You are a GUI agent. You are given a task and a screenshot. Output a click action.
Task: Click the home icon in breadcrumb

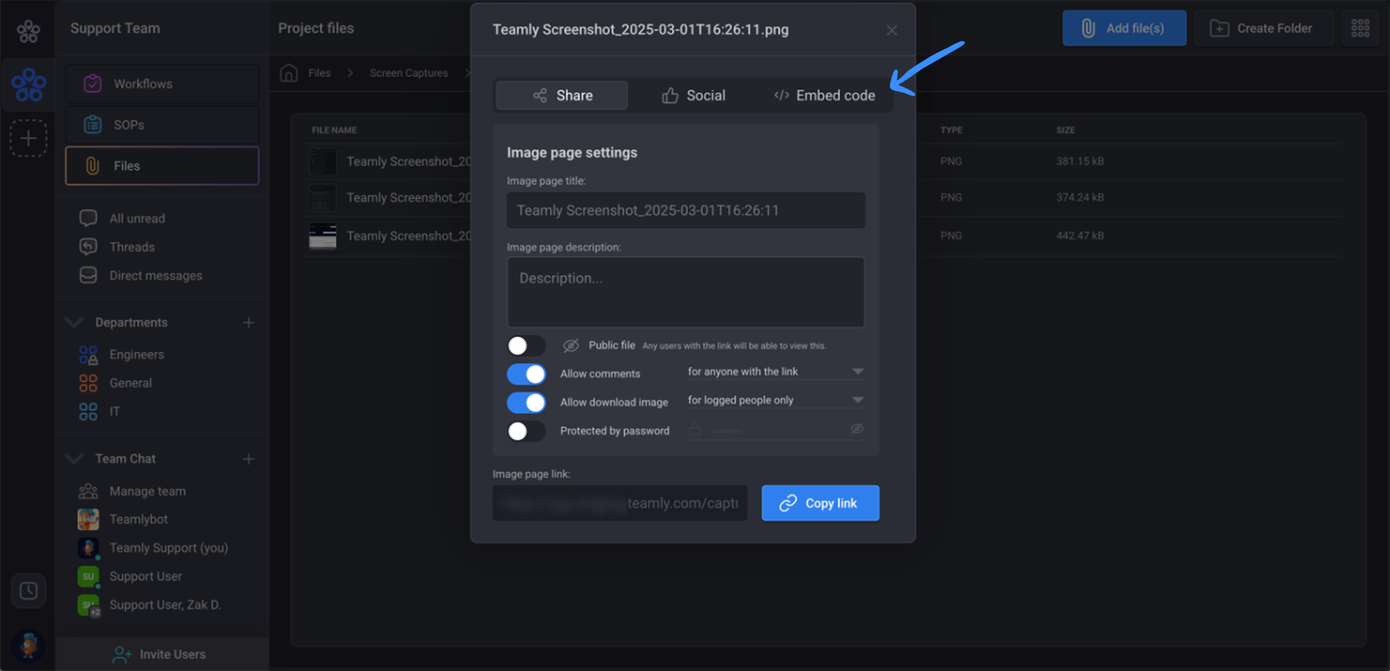[289, 73]
